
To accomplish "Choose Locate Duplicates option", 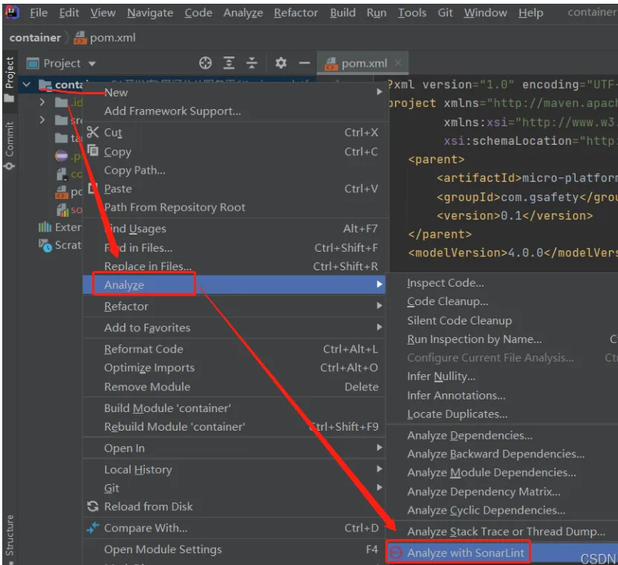I will [x=458, y=414].
